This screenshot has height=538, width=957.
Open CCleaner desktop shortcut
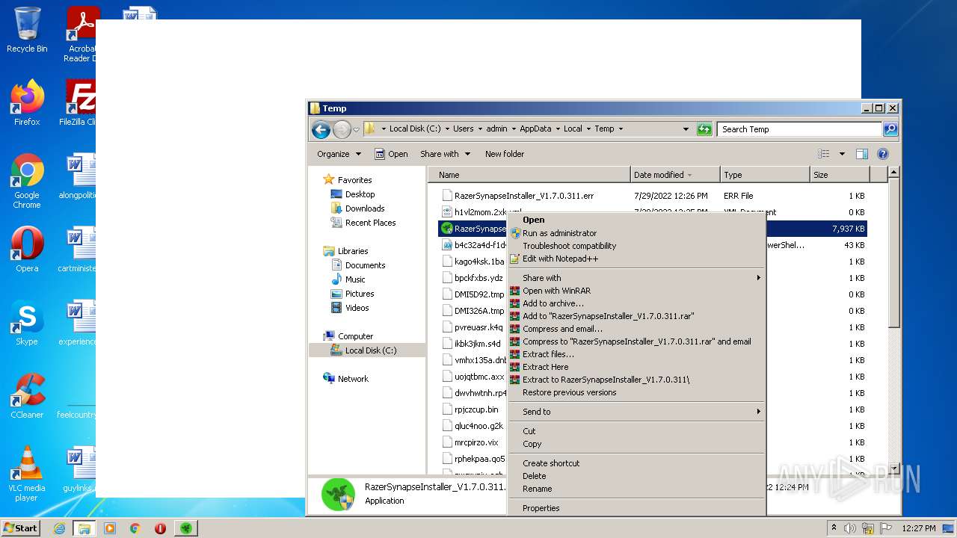tap(27, 396)
